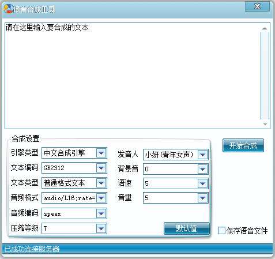Click the text area scroll up arrow
Image resolution: width=275 pixels, height=259 pixels.
(x=265, y=28)
